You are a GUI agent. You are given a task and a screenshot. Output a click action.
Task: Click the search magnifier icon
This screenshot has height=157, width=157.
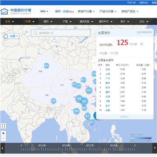coord(35,33)
